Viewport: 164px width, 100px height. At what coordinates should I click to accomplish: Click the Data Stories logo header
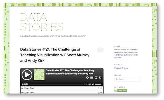tap(42, 22)
